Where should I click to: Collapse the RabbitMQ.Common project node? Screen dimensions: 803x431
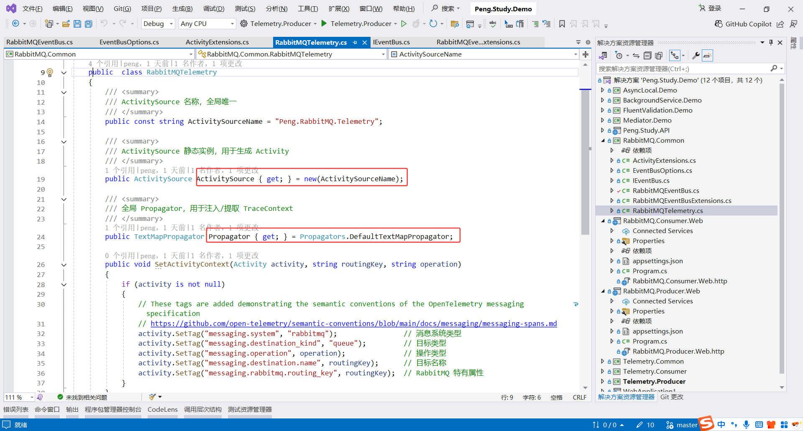coord(603,141)
